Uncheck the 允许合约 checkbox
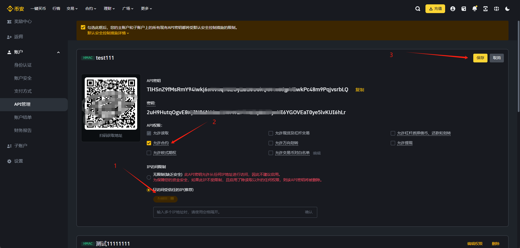520x248 pixels. pos(149,143)
